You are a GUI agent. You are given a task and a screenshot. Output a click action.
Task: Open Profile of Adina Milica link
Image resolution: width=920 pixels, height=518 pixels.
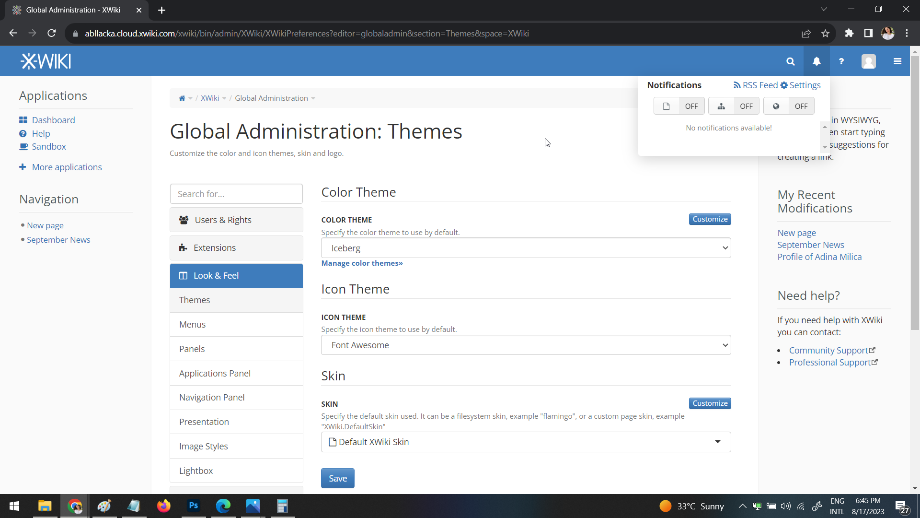tap(819, 257)
